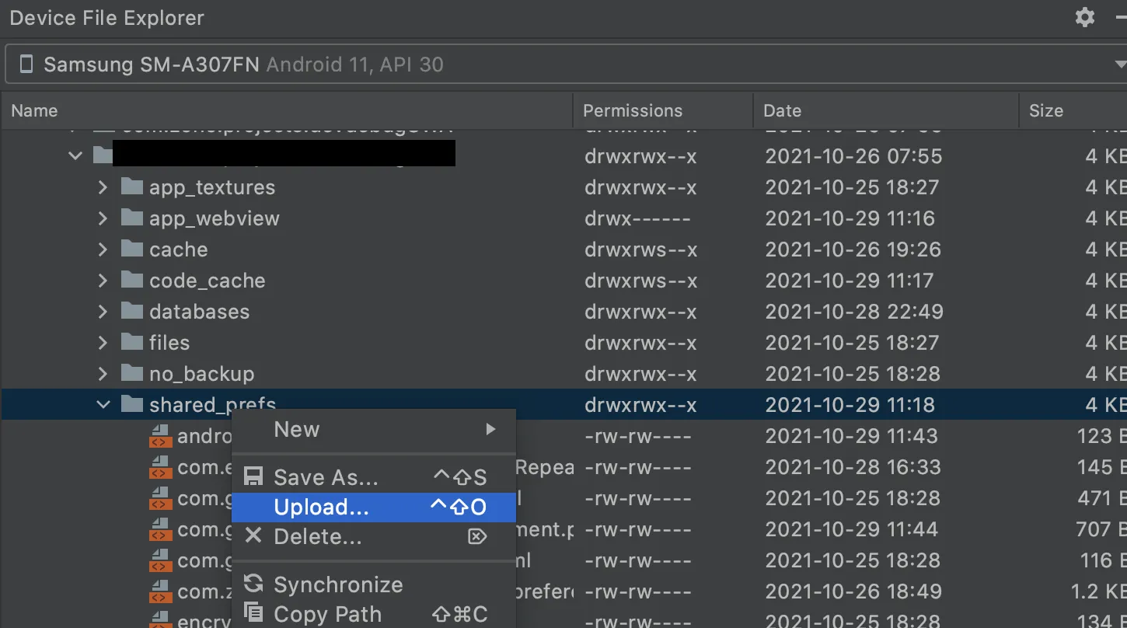The width and height of the screenshot is (1127, 628).
Task: Collapse the shared_prefs folder
Action: (103, 405)
